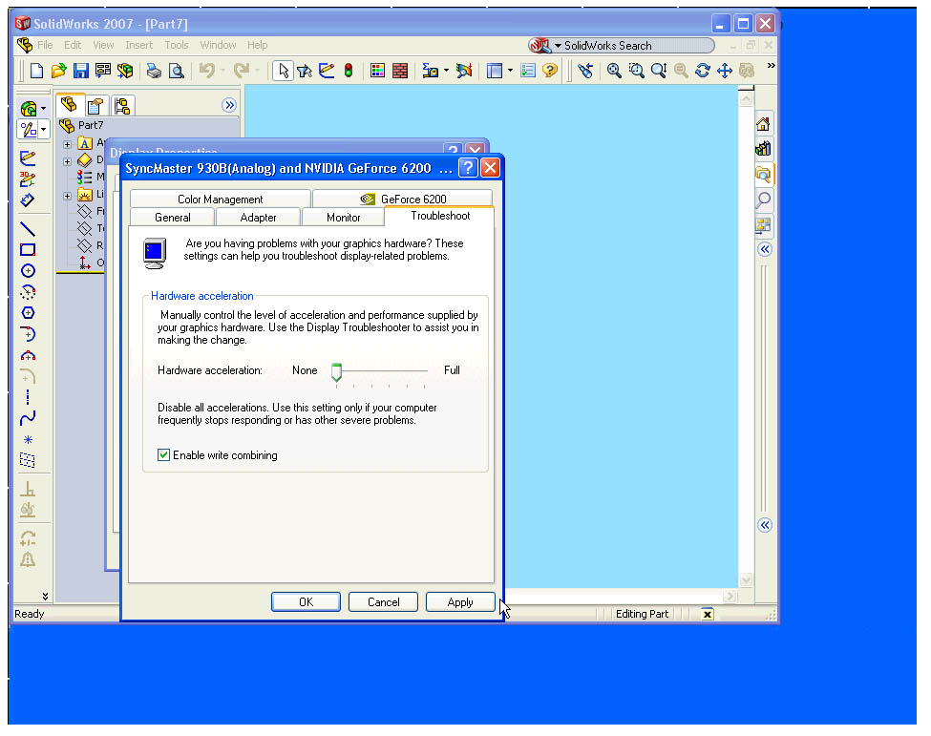Screen dimensions: 931x736
Task: Select the Rectangle sketch tool
Action: tap(28, 250)
